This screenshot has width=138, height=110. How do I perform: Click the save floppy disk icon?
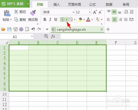point(9,29)
